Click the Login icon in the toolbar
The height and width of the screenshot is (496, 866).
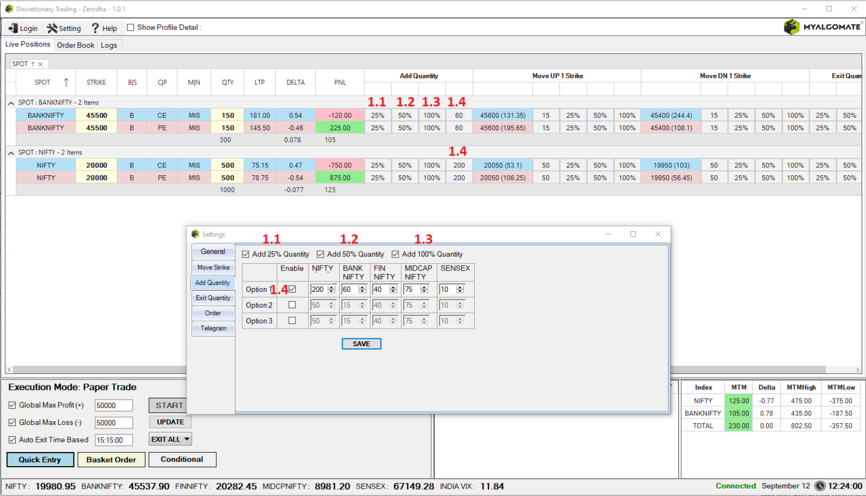(x=12, y=28)
